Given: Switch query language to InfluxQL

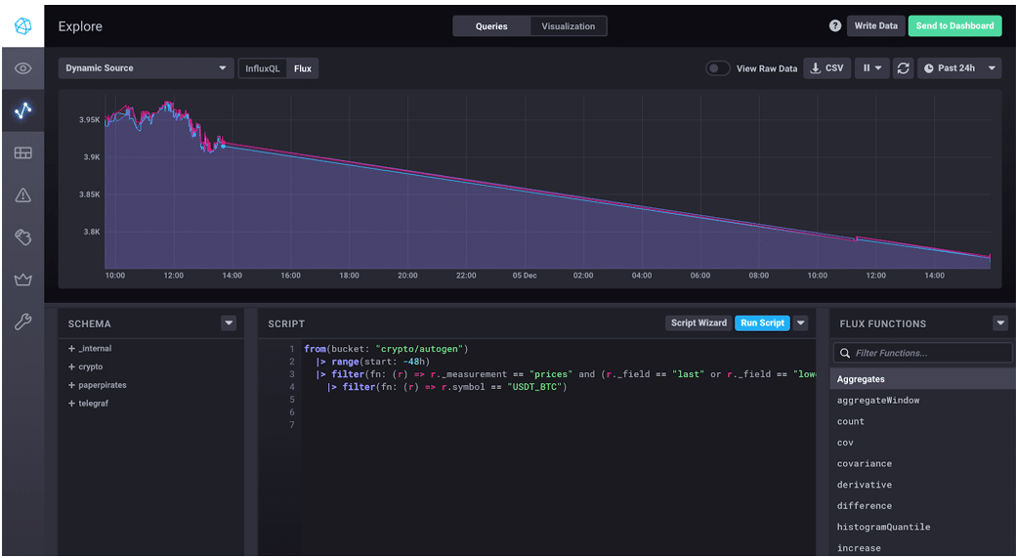Looking at the screenshot, I should point(263,68).
